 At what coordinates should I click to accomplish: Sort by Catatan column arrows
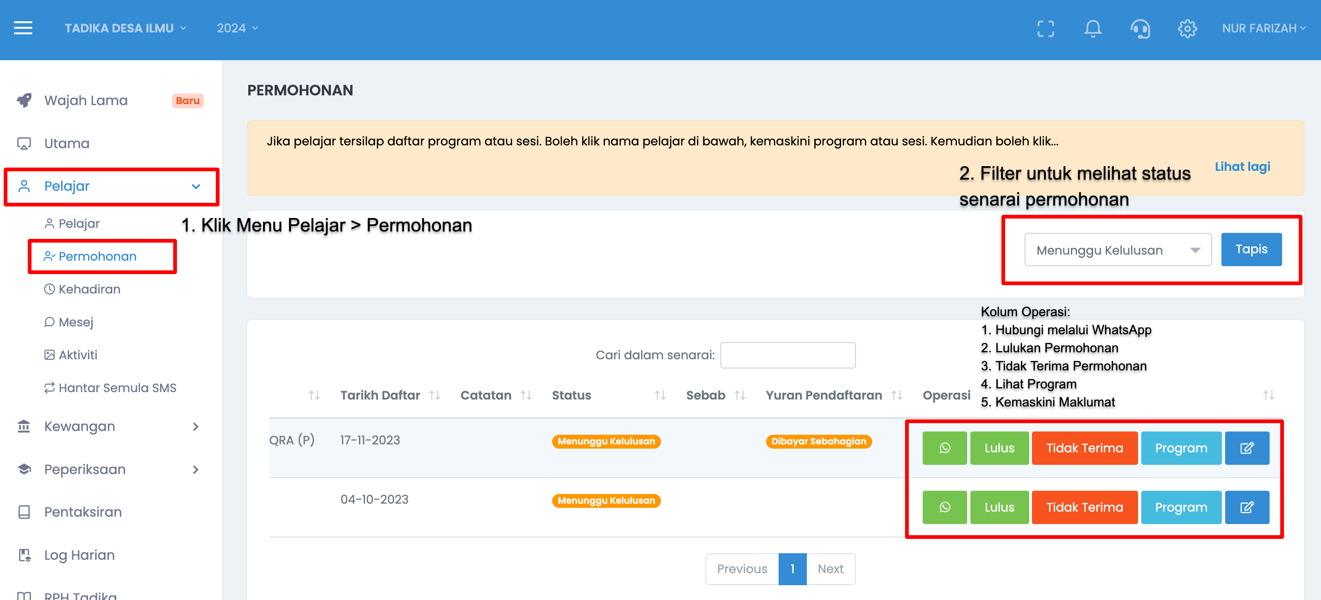526,395
